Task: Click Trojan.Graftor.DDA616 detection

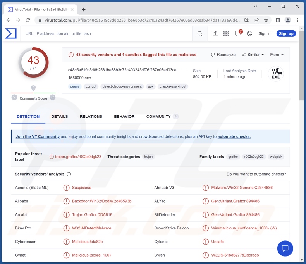Action: pyautogui.click(x=92, y=215)
